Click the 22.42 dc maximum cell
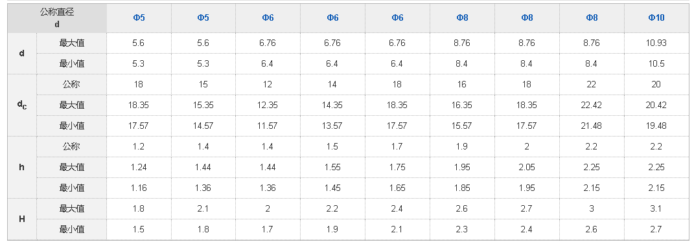This screenshot has height=244, width=694. point(592,105)
